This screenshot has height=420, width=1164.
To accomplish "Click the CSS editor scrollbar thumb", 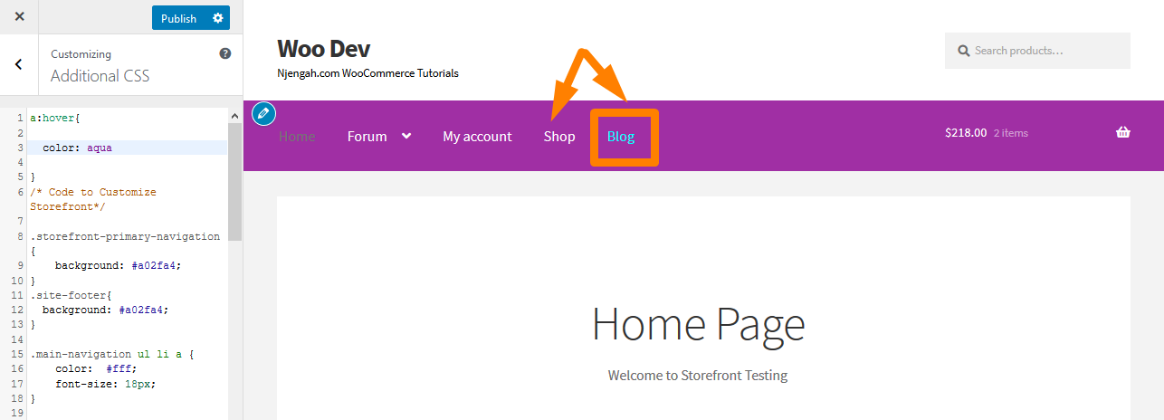I will (234, 183).
